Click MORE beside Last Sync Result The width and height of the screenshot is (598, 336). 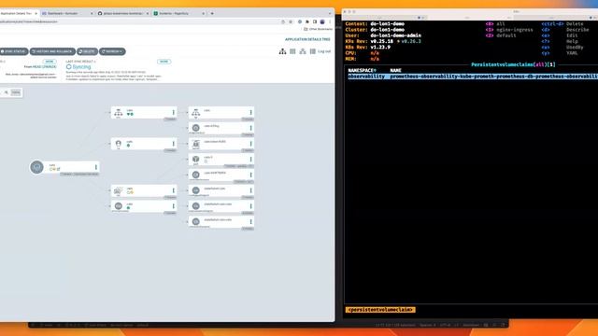(x=164, y=62)
